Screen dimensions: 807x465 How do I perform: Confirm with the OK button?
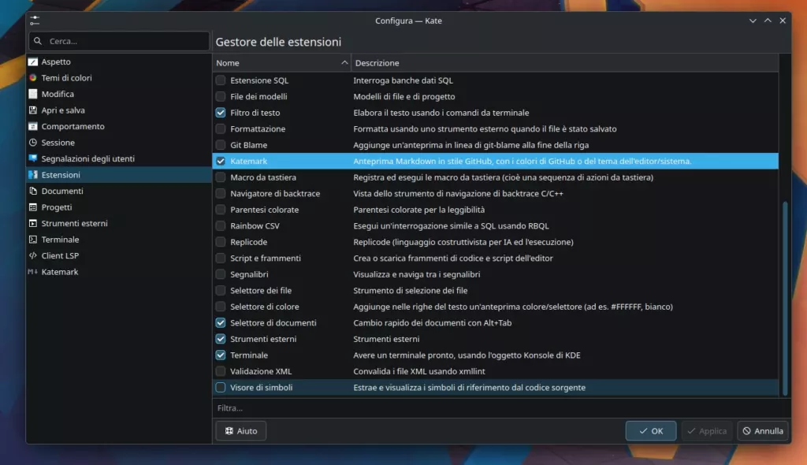pos(650,431)
